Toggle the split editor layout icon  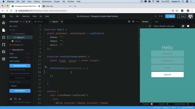click(129, 21)
